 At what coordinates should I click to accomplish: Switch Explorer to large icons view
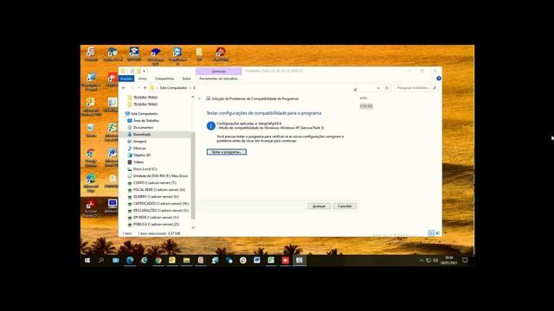coord(438,233)
